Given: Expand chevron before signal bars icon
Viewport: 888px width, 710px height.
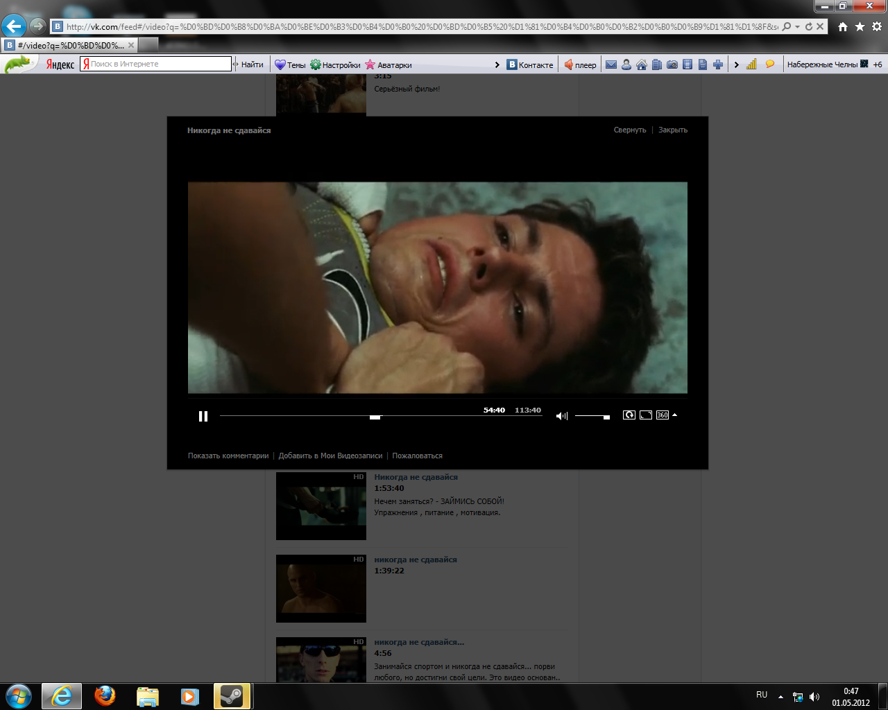Looking at the screenshot, I should [x=737, y=64].
